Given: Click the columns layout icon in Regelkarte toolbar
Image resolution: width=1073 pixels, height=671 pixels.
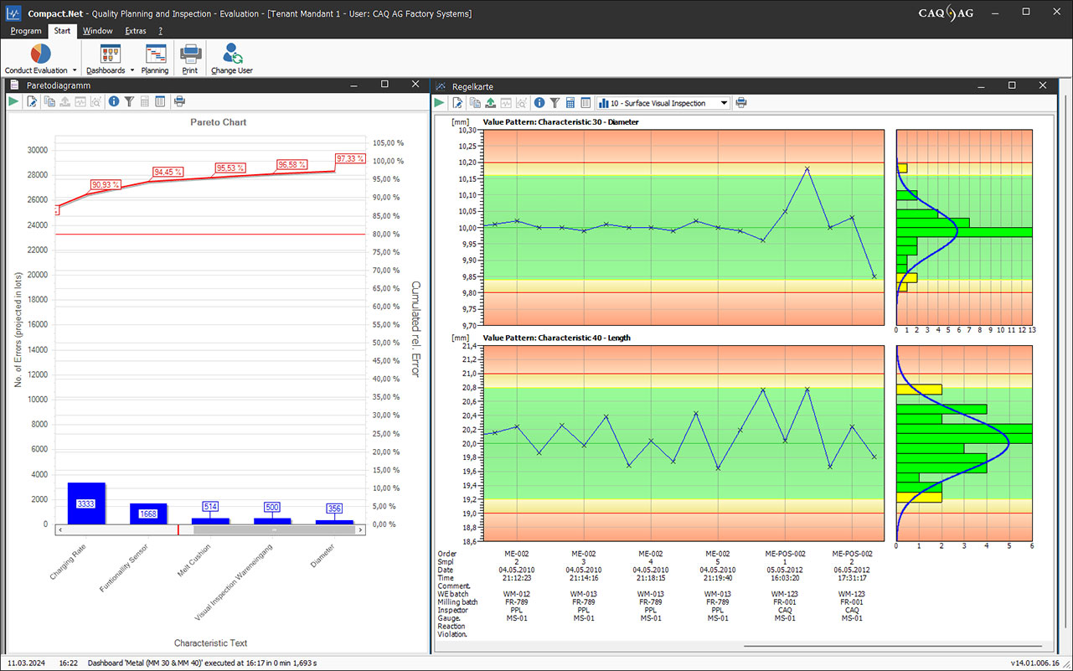Looking at the screenshot, I should (586, 103).
